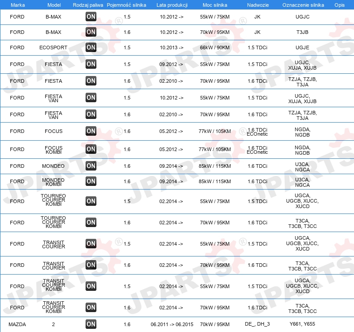Click ON icon in TRANSIT COURIER 1.6 row
Image resolution: width=354 pixels, height=332 pixels.
91,265
